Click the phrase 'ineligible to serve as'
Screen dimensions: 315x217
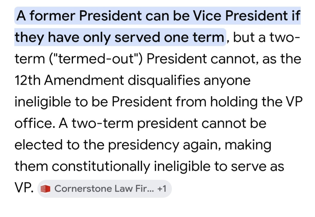coord(219,167)
